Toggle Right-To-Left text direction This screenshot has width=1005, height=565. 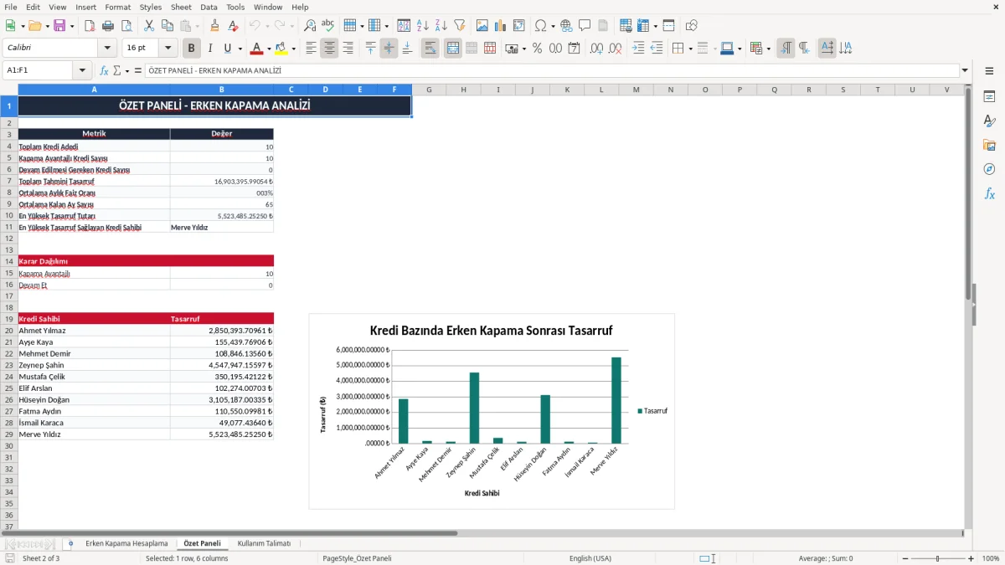pos(804,49)
